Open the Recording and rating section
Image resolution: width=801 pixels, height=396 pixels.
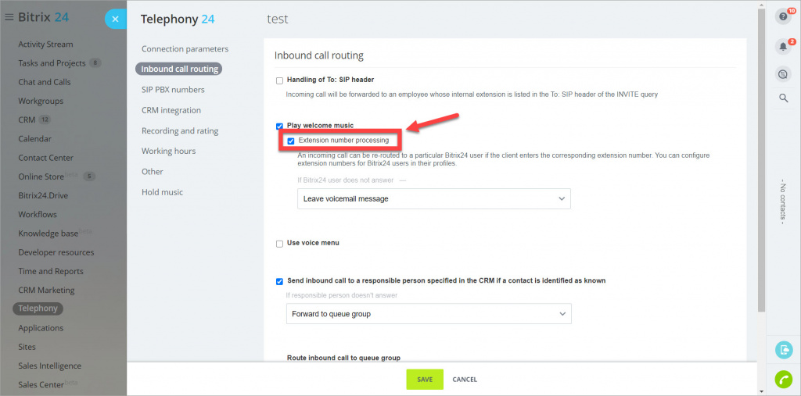pyautogui.click(x=180, y=130)
